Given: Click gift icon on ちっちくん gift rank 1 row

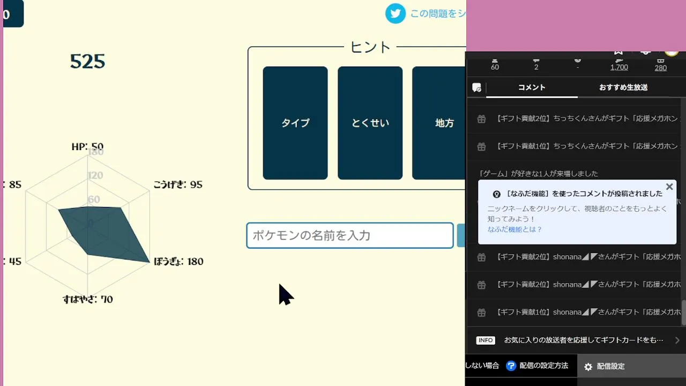Looking at the screenshot, I should pyautogui.click(x=481, y=146).
